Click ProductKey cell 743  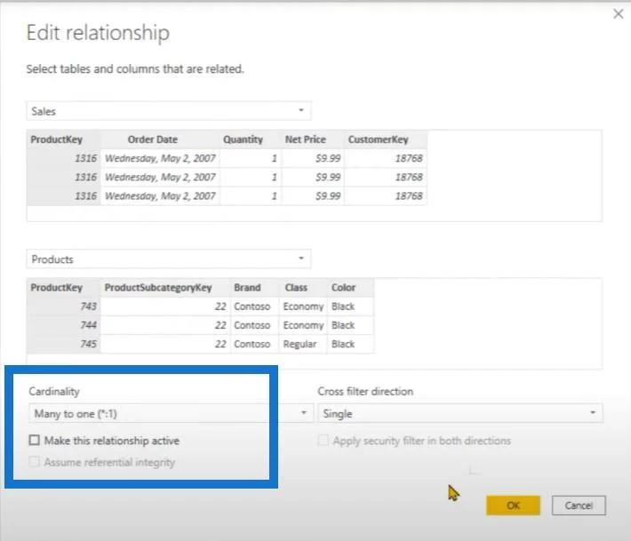[64, 306]
